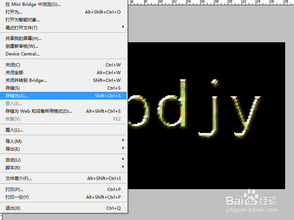The width and height of the screenshot is (294, 220).
Task: Choose Browse in Mini Bridge menu item
Action: click(63, 4)
